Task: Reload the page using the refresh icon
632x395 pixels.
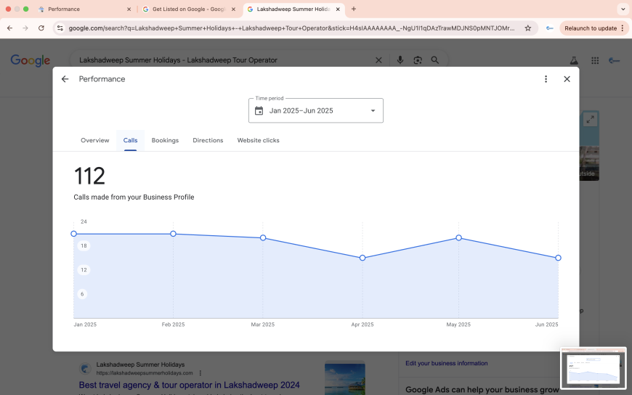Action: coord(41,28)
